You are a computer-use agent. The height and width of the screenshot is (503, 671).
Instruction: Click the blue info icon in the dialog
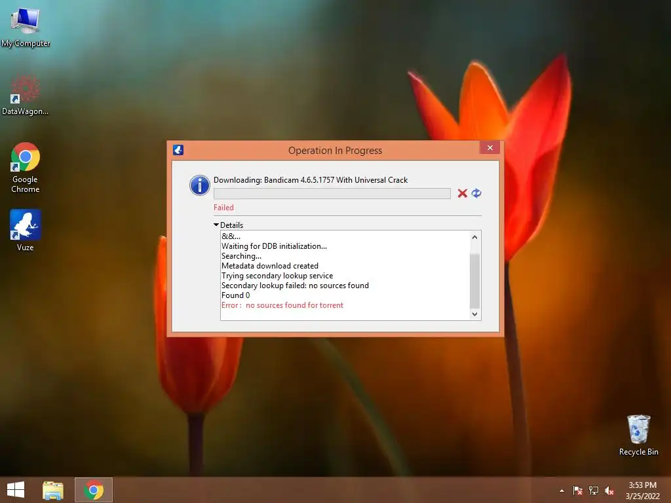point(199,185)
